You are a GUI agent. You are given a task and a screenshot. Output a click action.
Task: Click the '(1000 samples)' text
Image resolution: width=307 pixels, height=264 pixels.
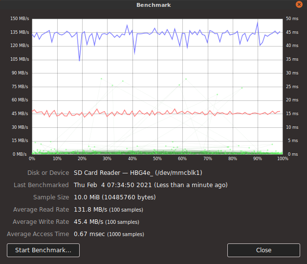(126, 234)
